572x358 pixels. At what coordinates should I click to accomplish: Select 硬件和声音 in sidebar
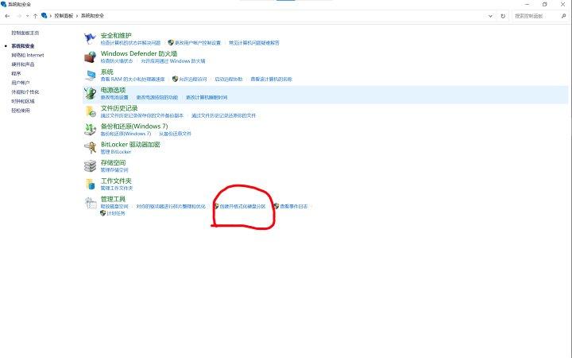[23, 64]
